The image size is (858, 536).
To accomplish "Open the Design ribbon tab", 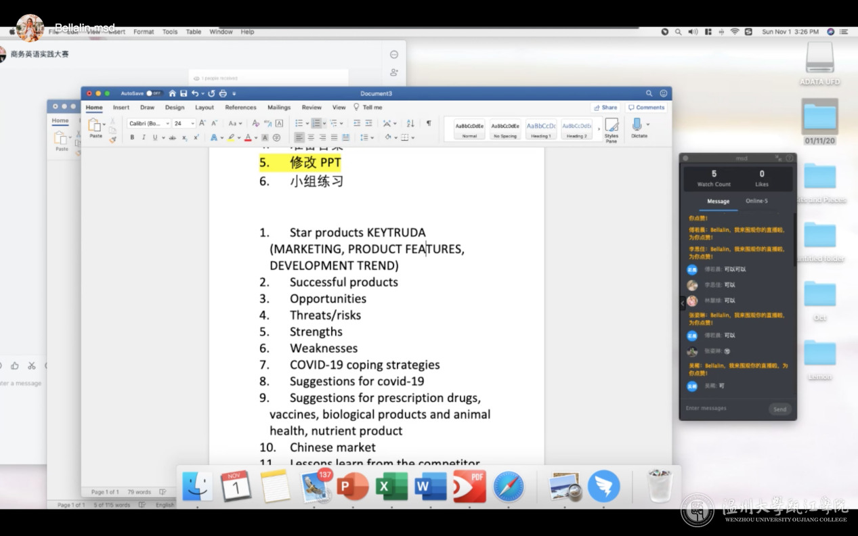I will [x=175, y=108].
